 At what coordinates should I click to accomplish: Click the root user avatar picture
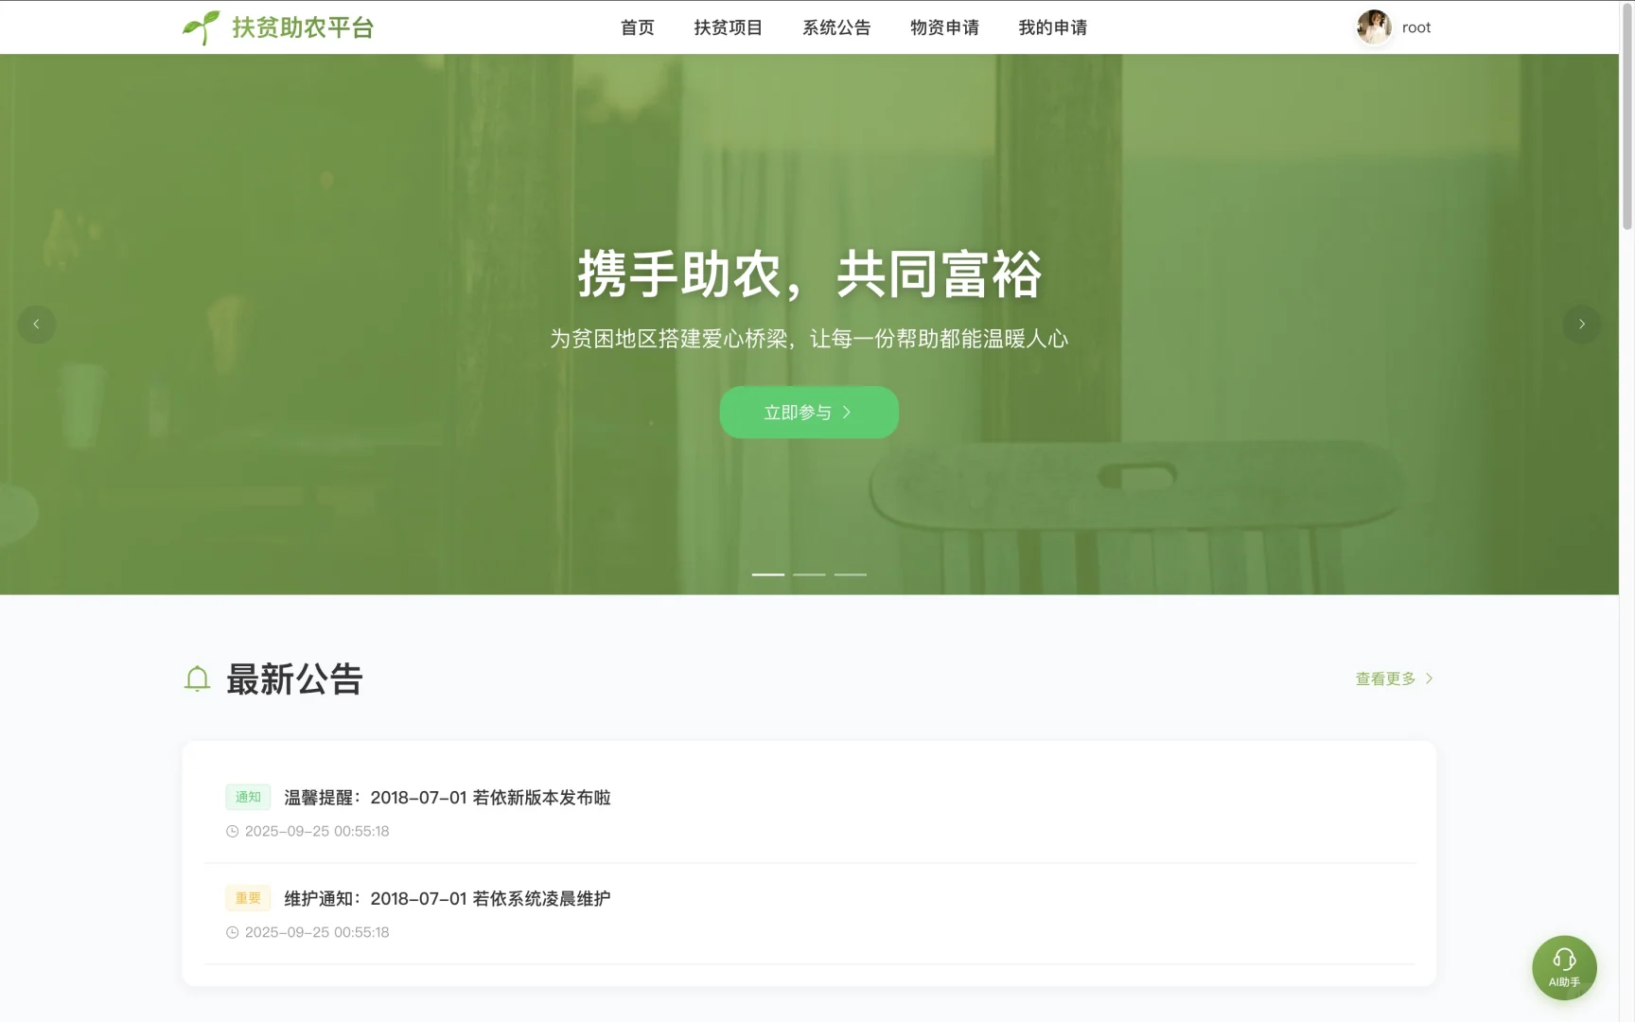tap(1374, 26)
